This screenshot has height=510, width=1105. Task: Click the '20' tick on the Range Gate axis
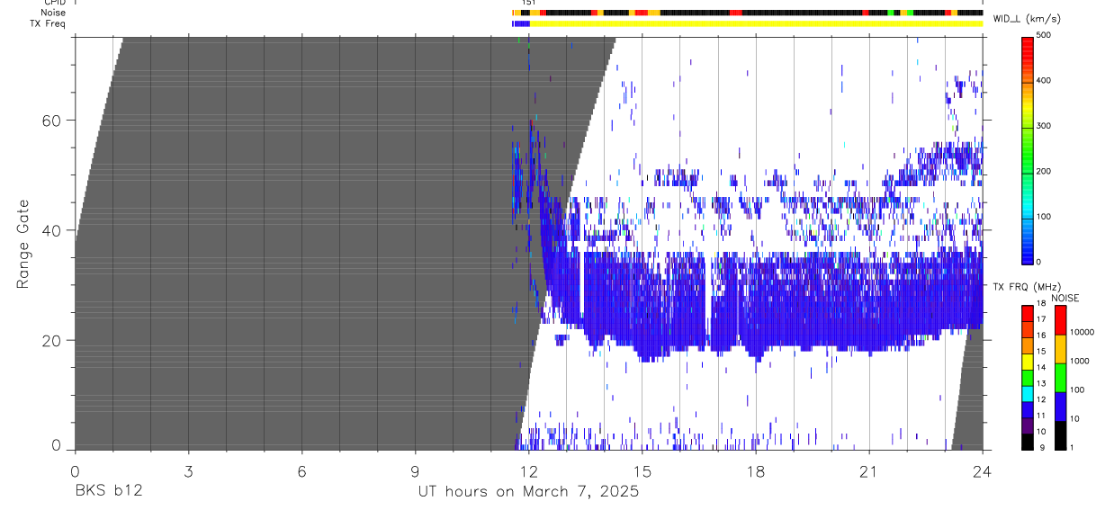51,340
